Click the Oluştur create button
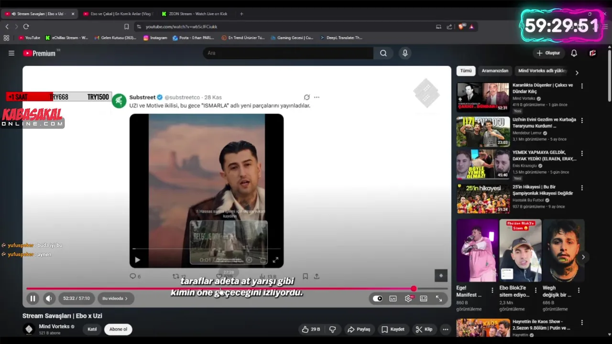This screenshot has height=344, width=612. pos(548,53)
